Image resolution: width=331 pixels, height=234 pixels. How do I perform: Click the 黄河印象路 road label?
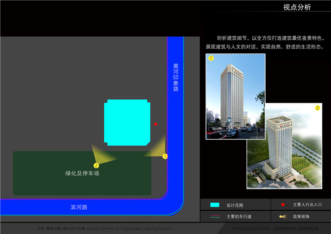point(176,77)
